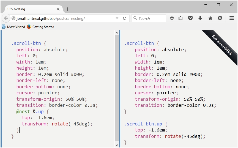Close the CSS Nesting tab
Screen dimensions: 238x148
[58, 9]
